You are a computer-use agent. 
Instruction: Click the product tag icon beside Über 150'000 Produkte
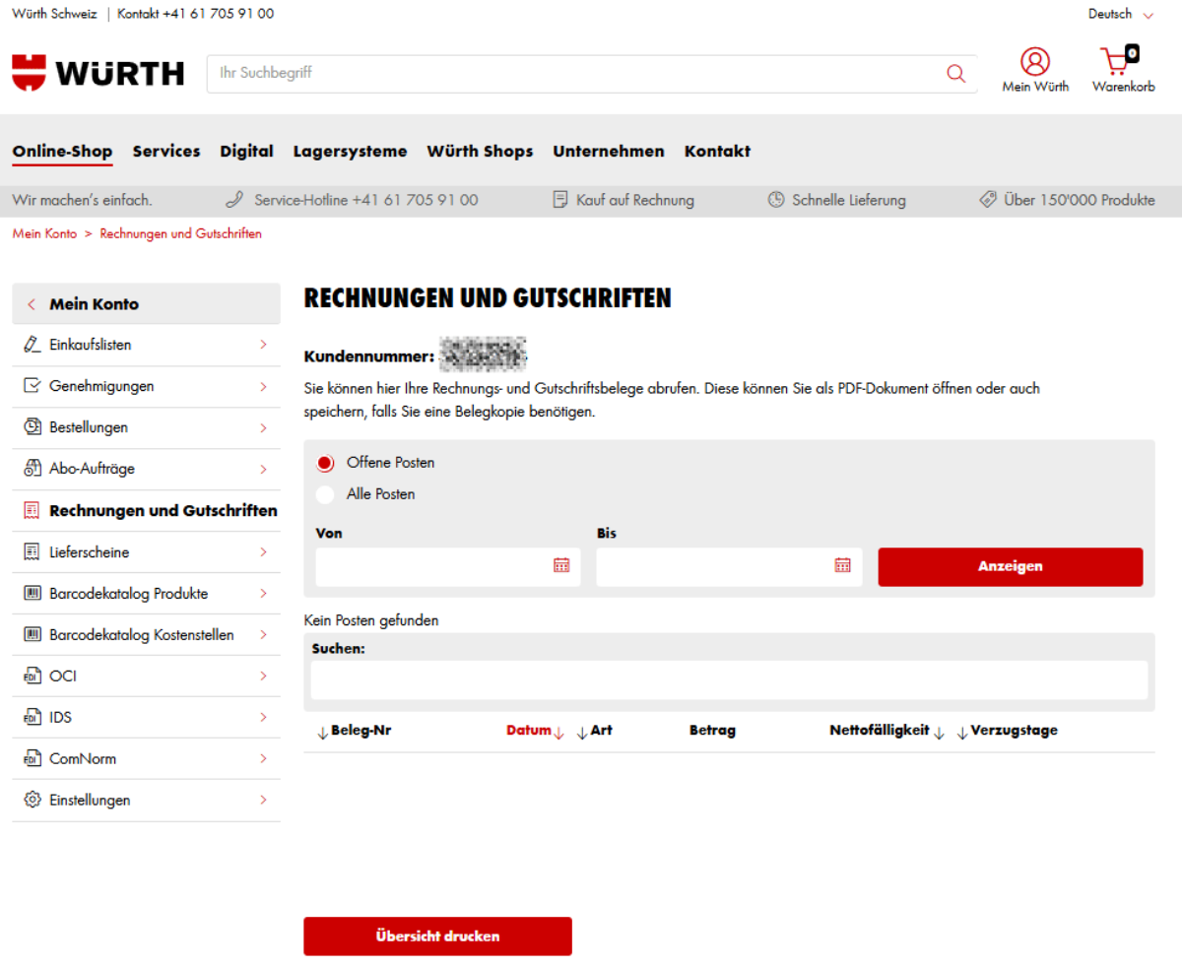988,200
